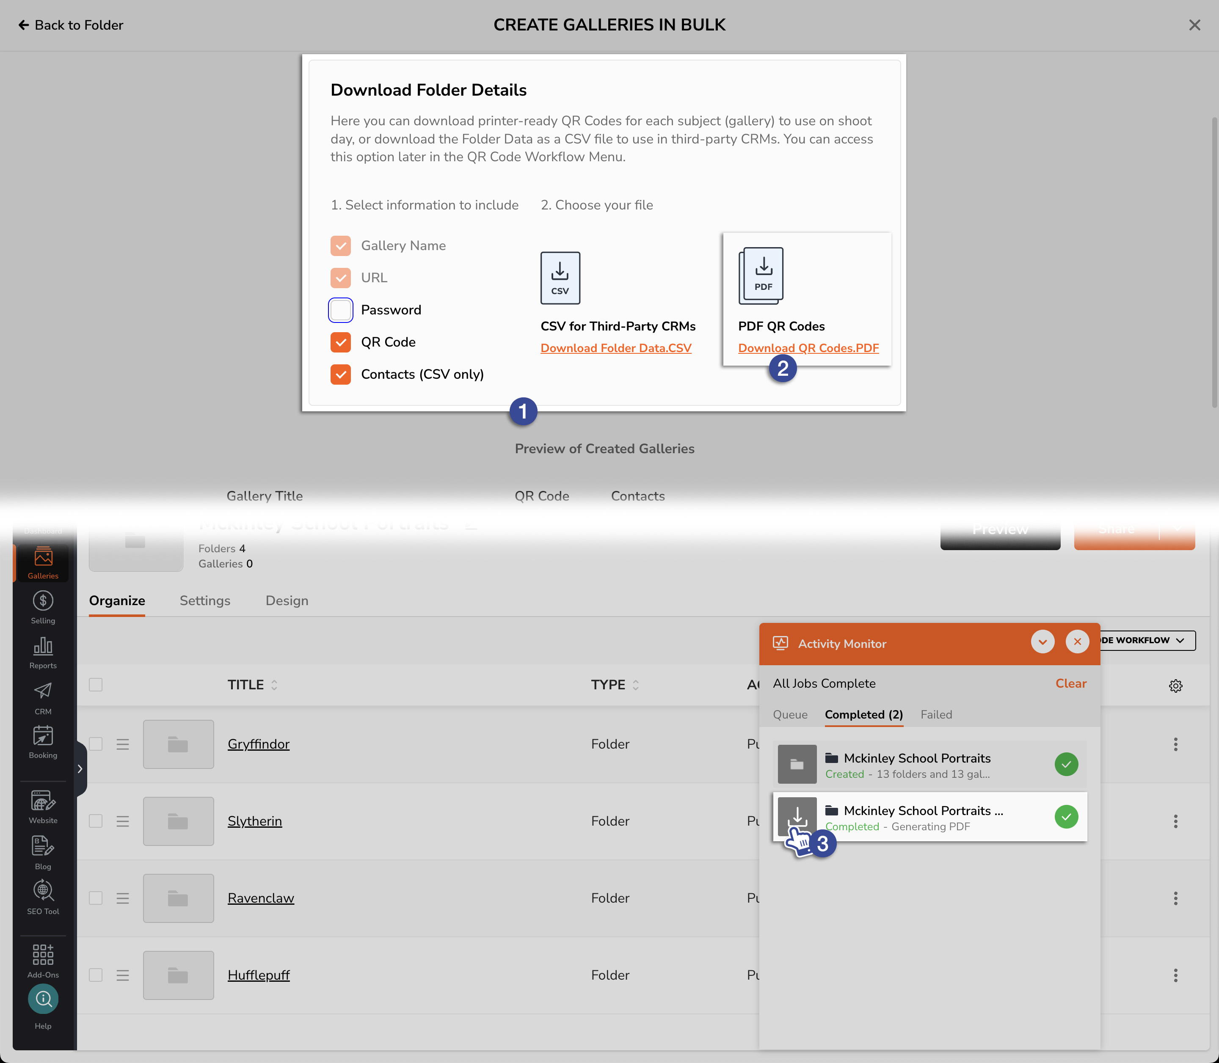Viewport: 1219px width, 1063px height.
Task: Click the Slytherin folder thumbnail
Action: (179, 821)
